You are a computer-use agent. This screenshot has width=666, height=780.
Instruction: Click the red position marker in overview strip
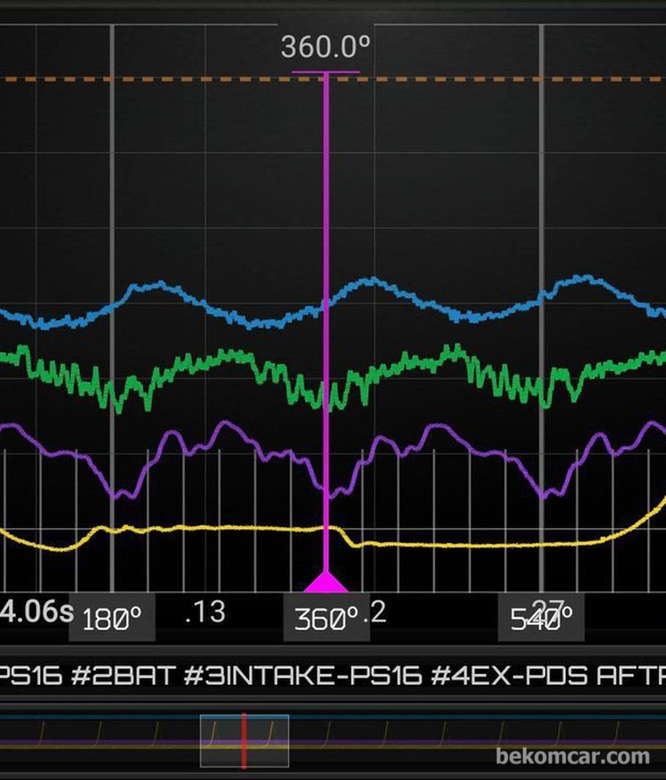[x=243, y=741]
